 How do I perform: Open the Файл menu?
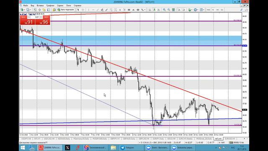[26, 5]
